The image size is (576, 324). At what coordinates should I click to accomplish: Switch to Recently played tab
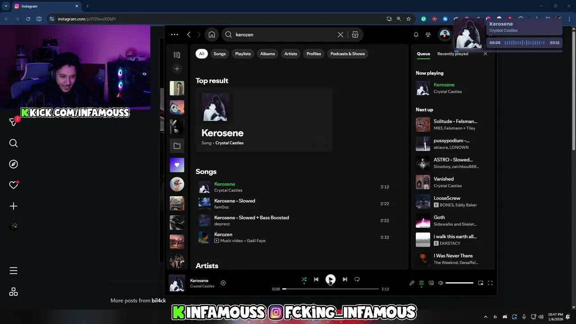click(453, 54)
